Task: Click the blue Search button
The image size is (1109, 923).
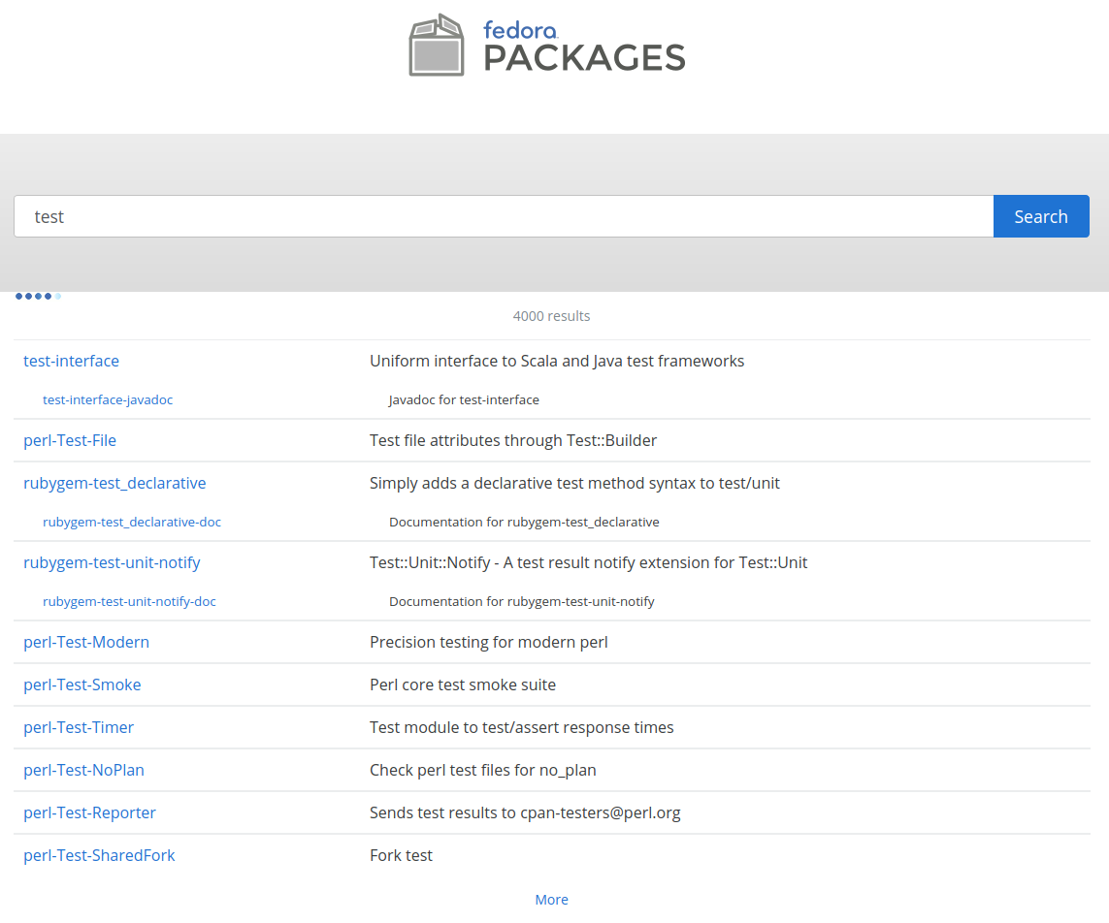Action: click(x=1041, y=216)
